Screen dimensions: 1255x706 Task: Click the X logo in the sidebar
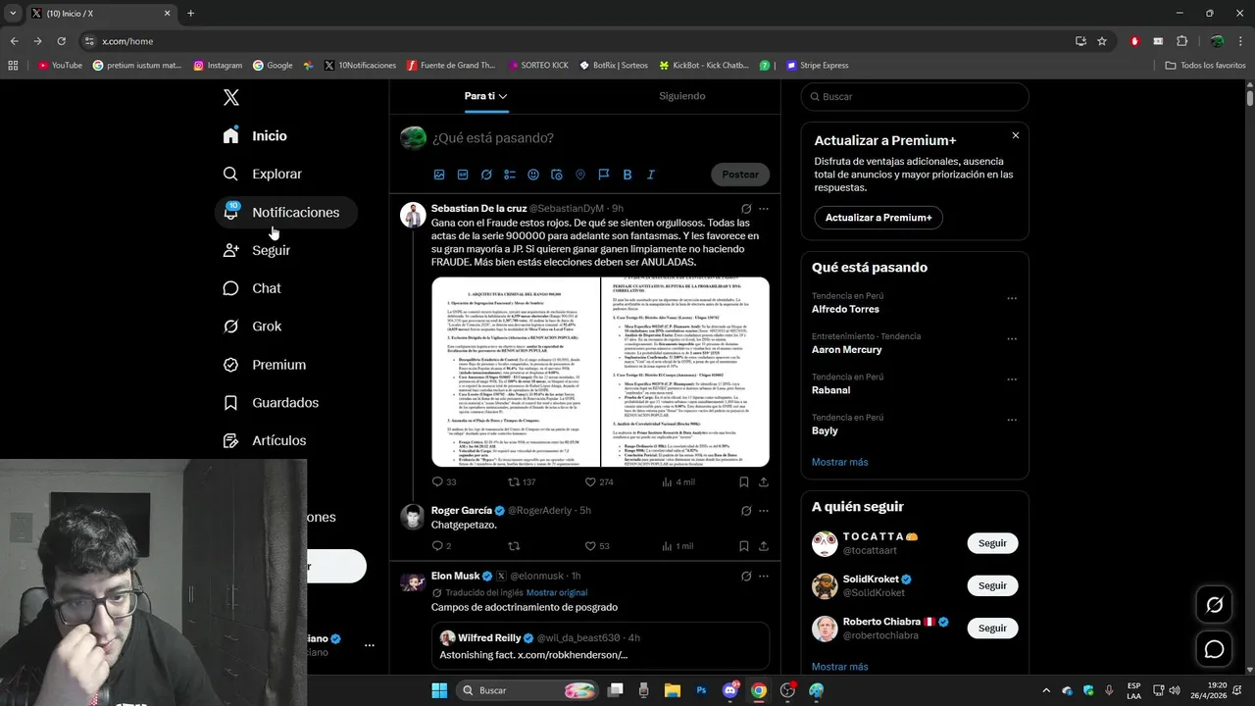[x=230, y=97]
